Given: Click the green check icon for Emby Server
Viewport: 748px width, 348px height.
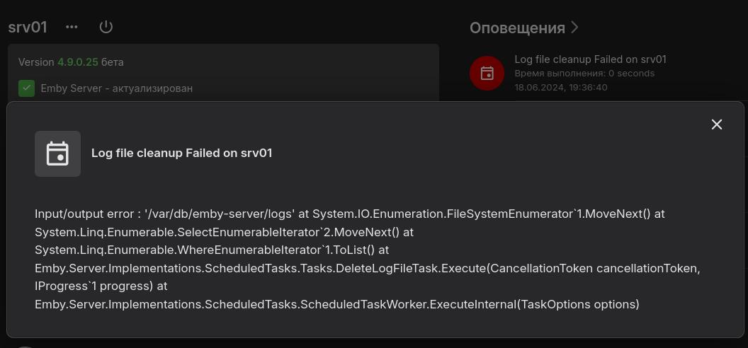Looking at the screenshot, I should click(27, 88).
